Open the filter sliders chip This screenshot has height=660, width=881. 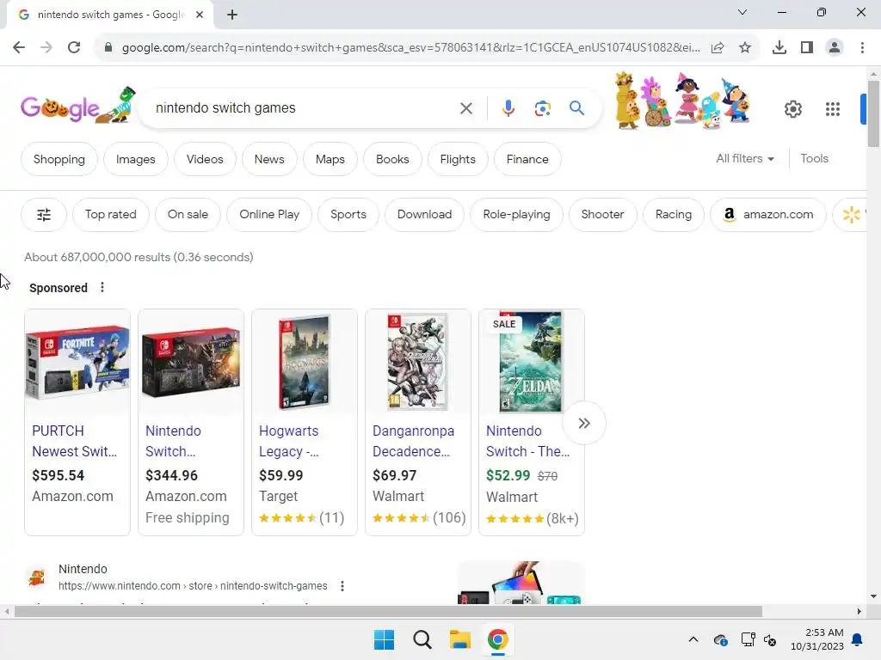(x=44, y=214)
